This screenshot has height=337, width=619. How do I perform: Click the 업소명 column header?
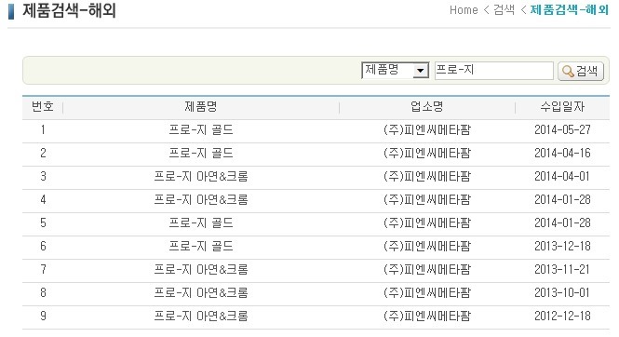[427, 106]
